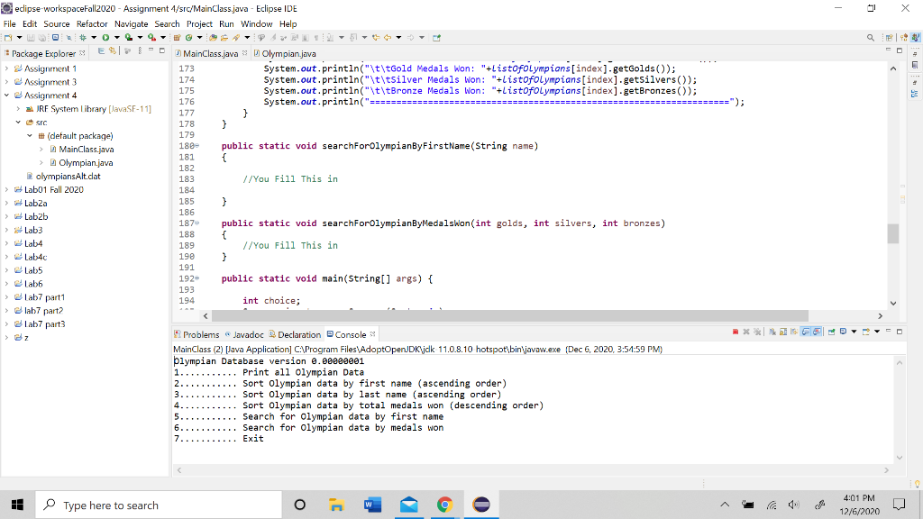The image size is (923, 519).
Task: Click the flashlight Search toolbar icon
Action: (x=236, y=38)
